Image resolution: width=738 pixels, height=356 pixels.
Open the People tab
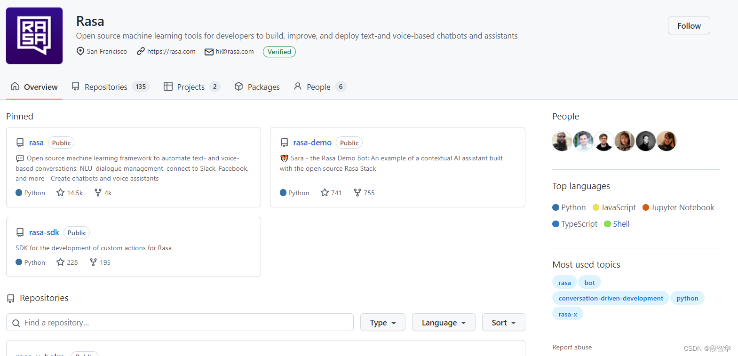pyautogui.click(x=320, y=87)
